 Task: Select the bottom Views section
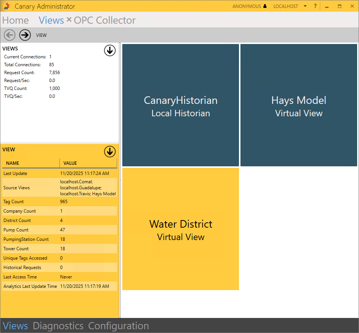15,326
